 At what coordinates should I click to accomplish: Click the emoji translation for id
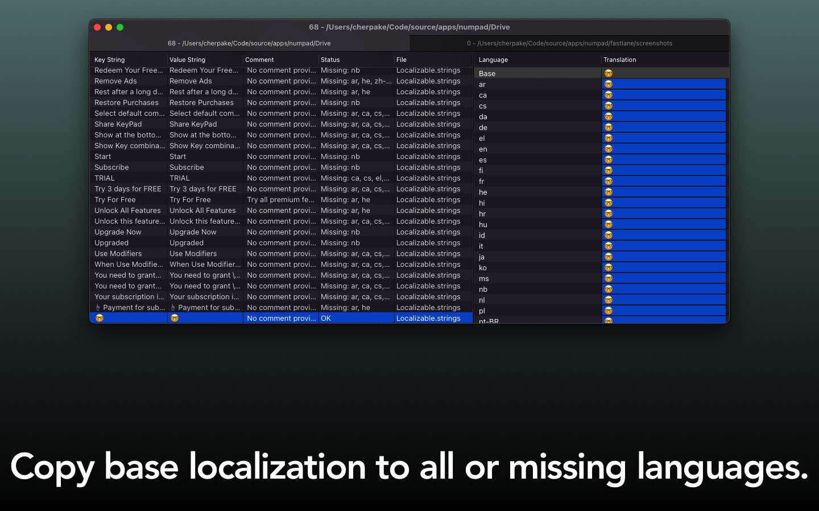pyautogui.click(x=609, y=235)
